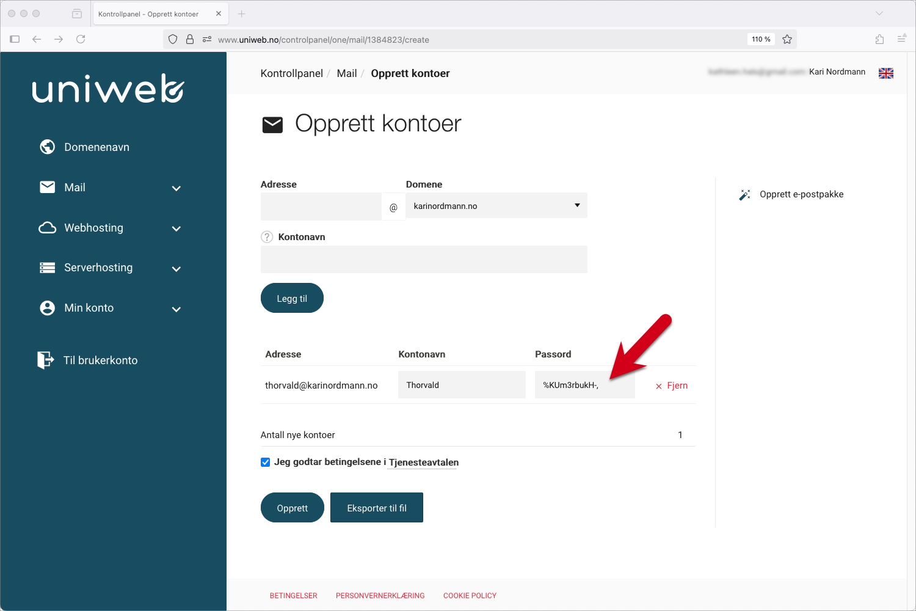Switch language with the UK flag icon
916x611 pixels.
click(x=886, y=73)
